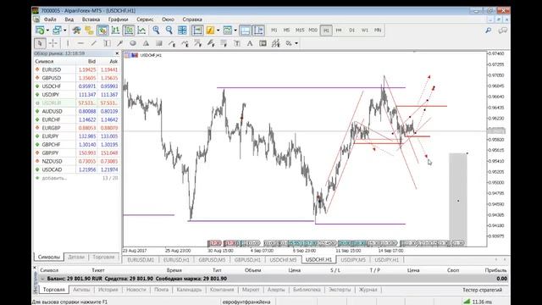Switch chart to line chart type
542x305 pixels.
[x=141, y=30]
